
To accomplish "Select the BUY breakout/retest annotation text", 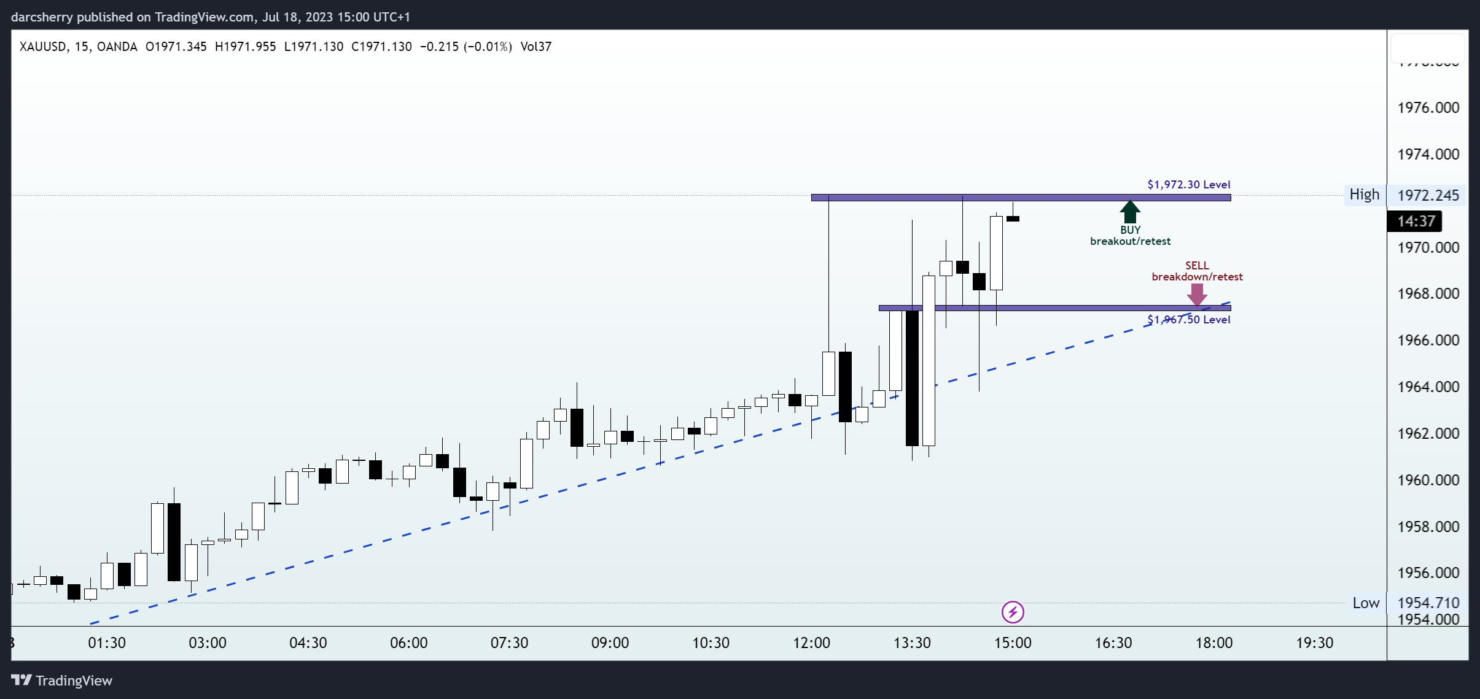I will click(1130, 236).
